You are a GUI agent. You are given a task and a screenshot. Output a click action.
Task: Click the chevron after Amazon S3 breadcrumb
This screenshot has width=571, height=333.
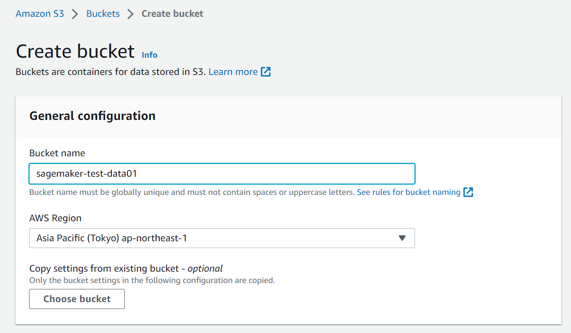click(x=74, y=14)
